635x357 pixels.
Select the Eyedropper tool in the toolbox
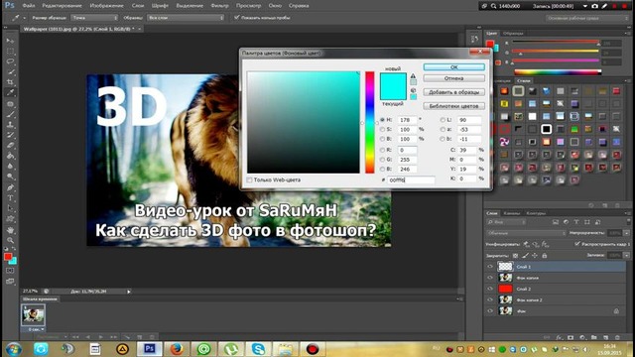click(x=10, y=92)
